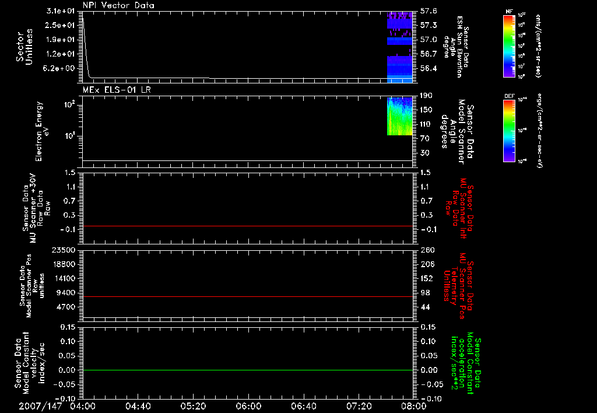
Task: Click the 23500 scanner position tick label
Action: (x=63, y=250)
